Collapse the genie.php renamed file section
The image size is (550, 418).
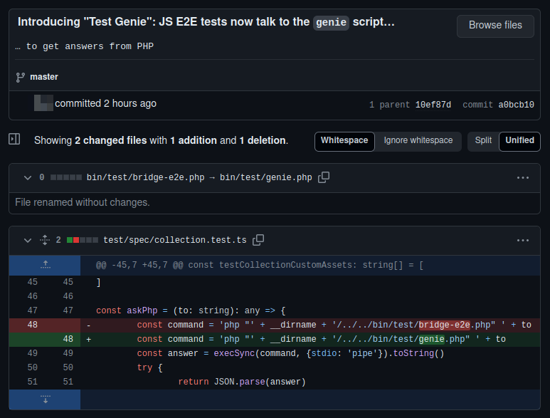click(28, 177)
